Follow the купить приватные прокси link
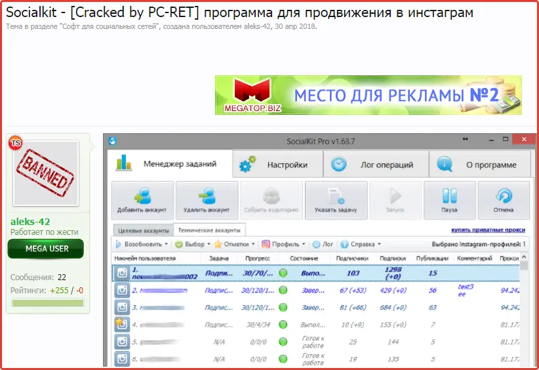Image resolution: width=539 pixels, height=370 pixels. point(488,230)
